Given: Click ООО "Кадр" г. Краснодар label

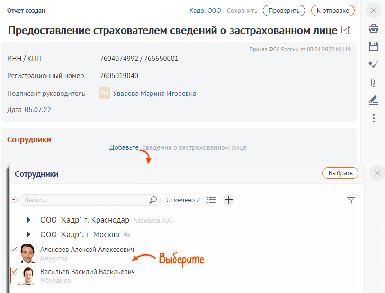Looking at the screenshot, I should tap(85, 220).
